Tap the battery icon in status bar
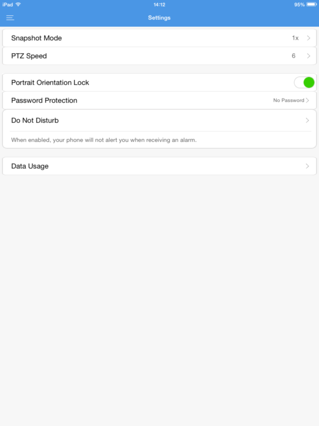This screenshot has width=319, height=426. click(311, 4)
